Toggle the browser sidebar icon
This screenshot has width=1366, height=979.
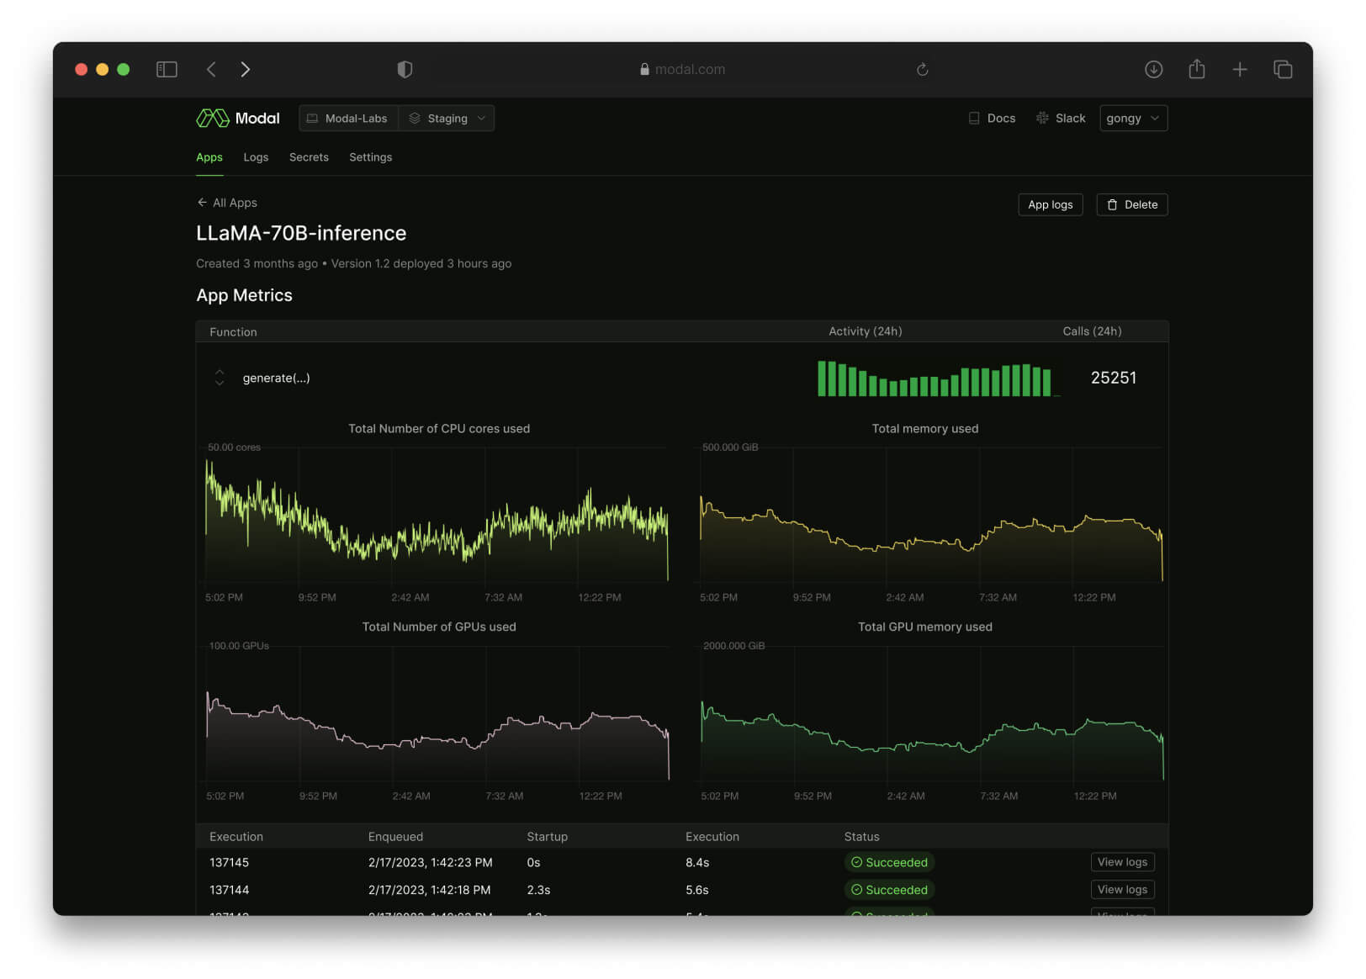click(167, 69)
